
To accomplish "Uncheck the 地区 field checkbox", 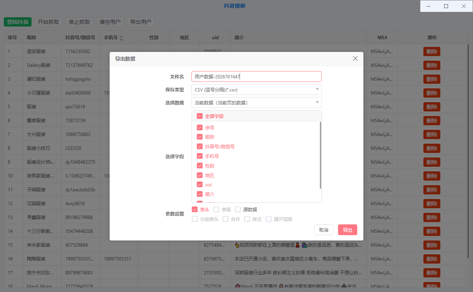I will click(x=200, y=175).
